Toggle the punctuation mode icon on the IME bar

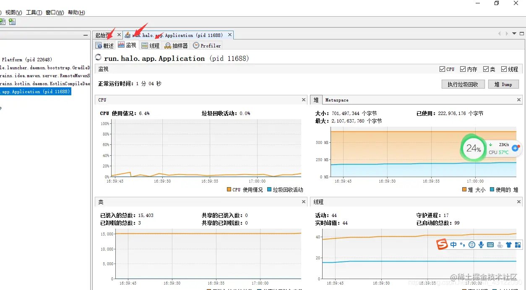[x=463, y=245]
